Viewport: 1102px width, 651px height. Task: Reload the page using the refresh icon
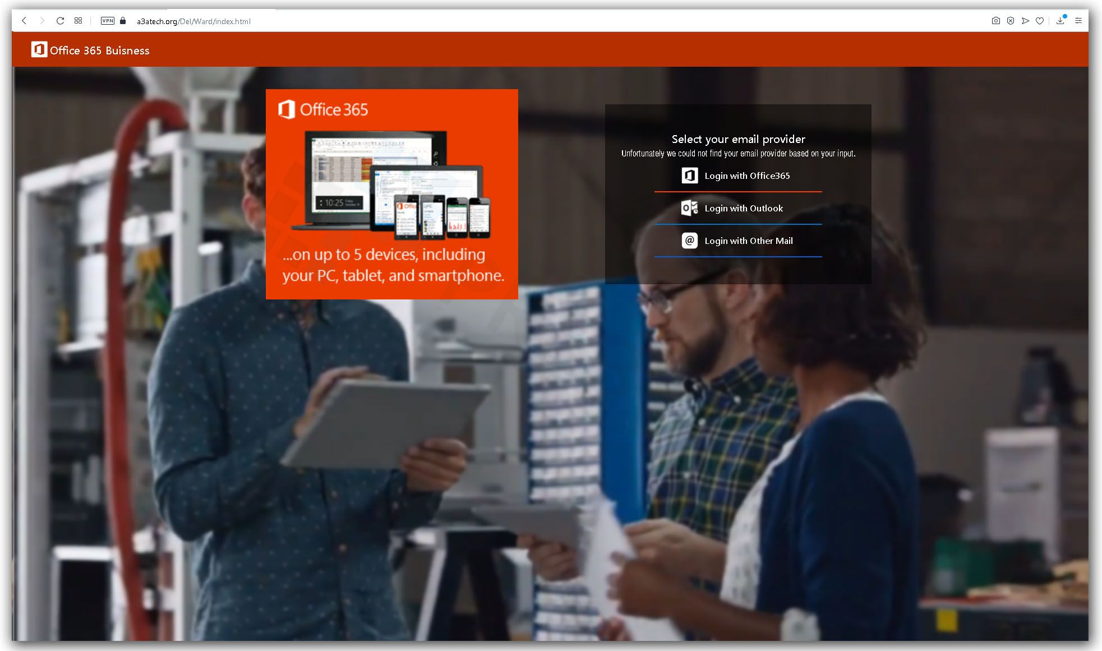pyautogui.click(x=60, y=21)
